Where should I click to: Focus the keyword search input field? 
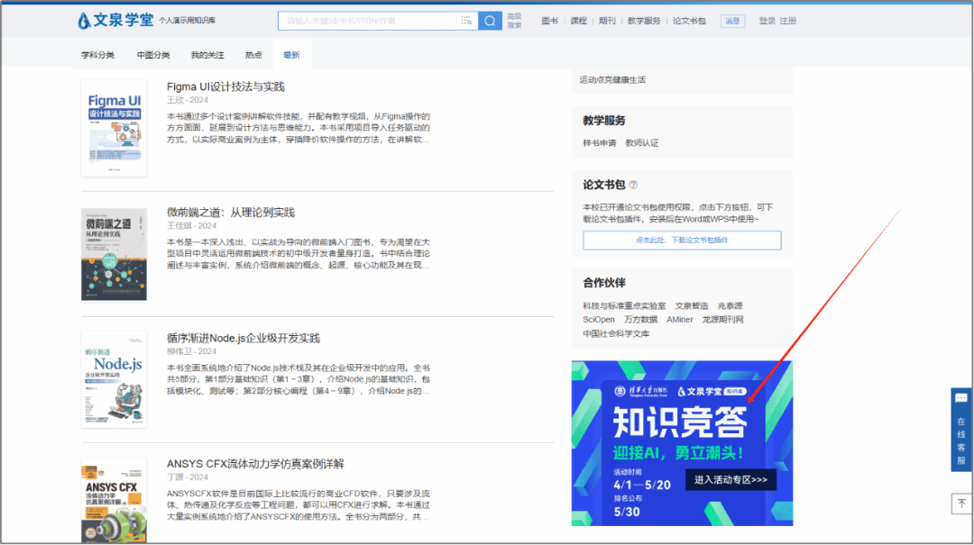(x=370, y=21)
